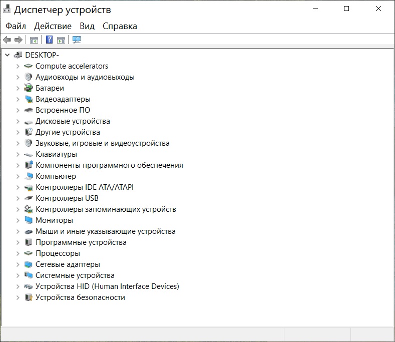Select the Аудиовходы и аудиовыходы row

click(85, 77)
